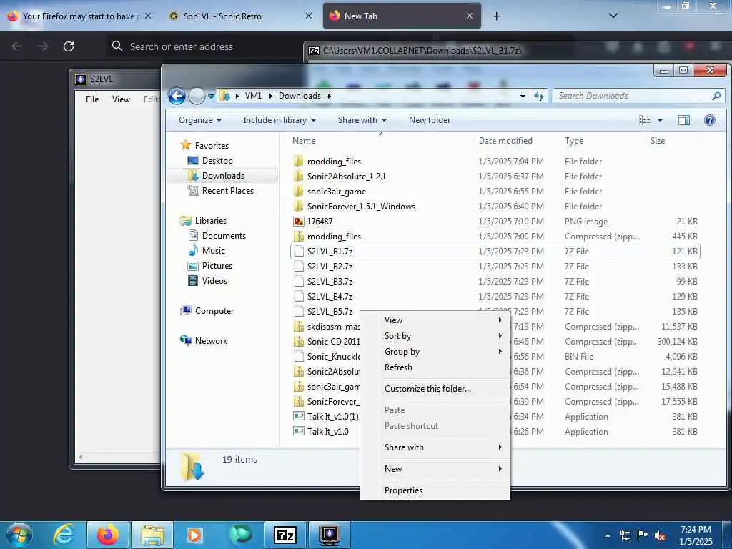Open the Firefox list all tabs dropdown
The image size is (732, 549).
[613, 16]
